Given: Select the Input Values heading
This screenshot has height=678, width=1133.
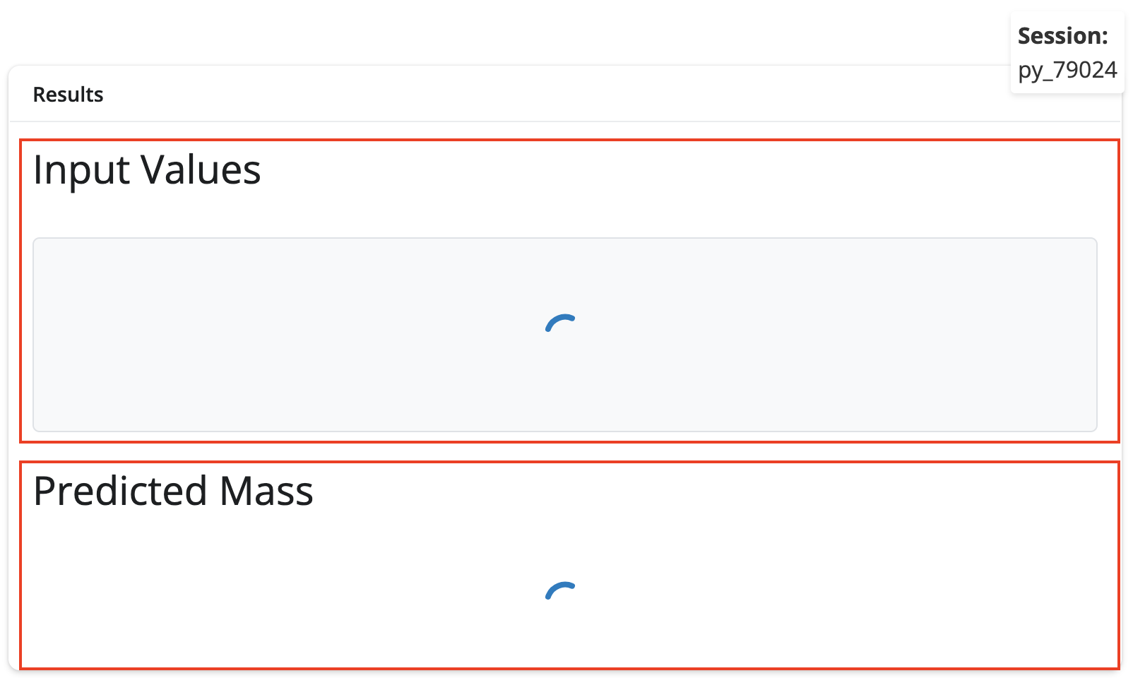Looking at the screenshot, I should (147, 170).
